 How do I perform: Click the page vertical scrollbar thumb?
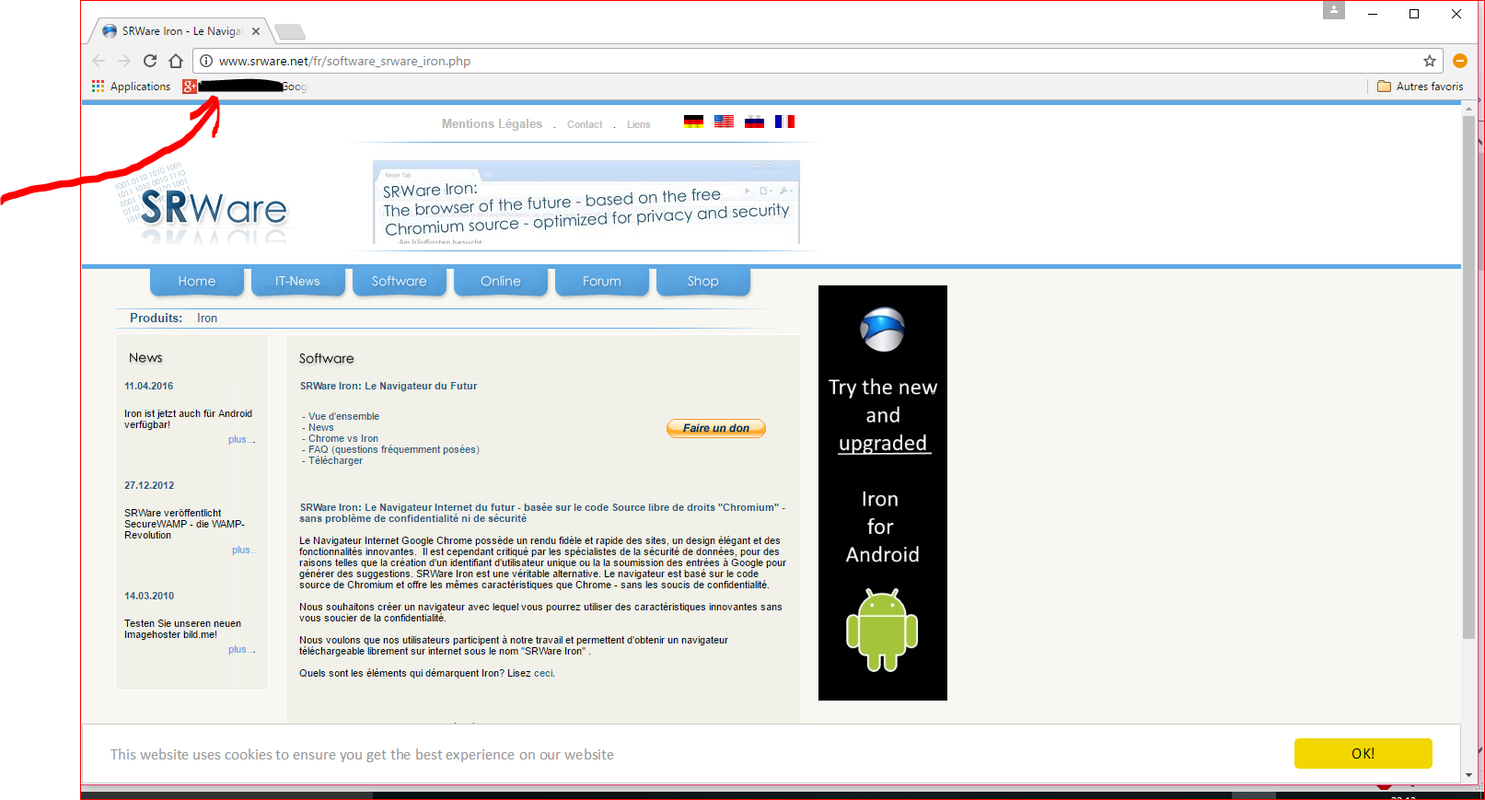click(1468, 376)
